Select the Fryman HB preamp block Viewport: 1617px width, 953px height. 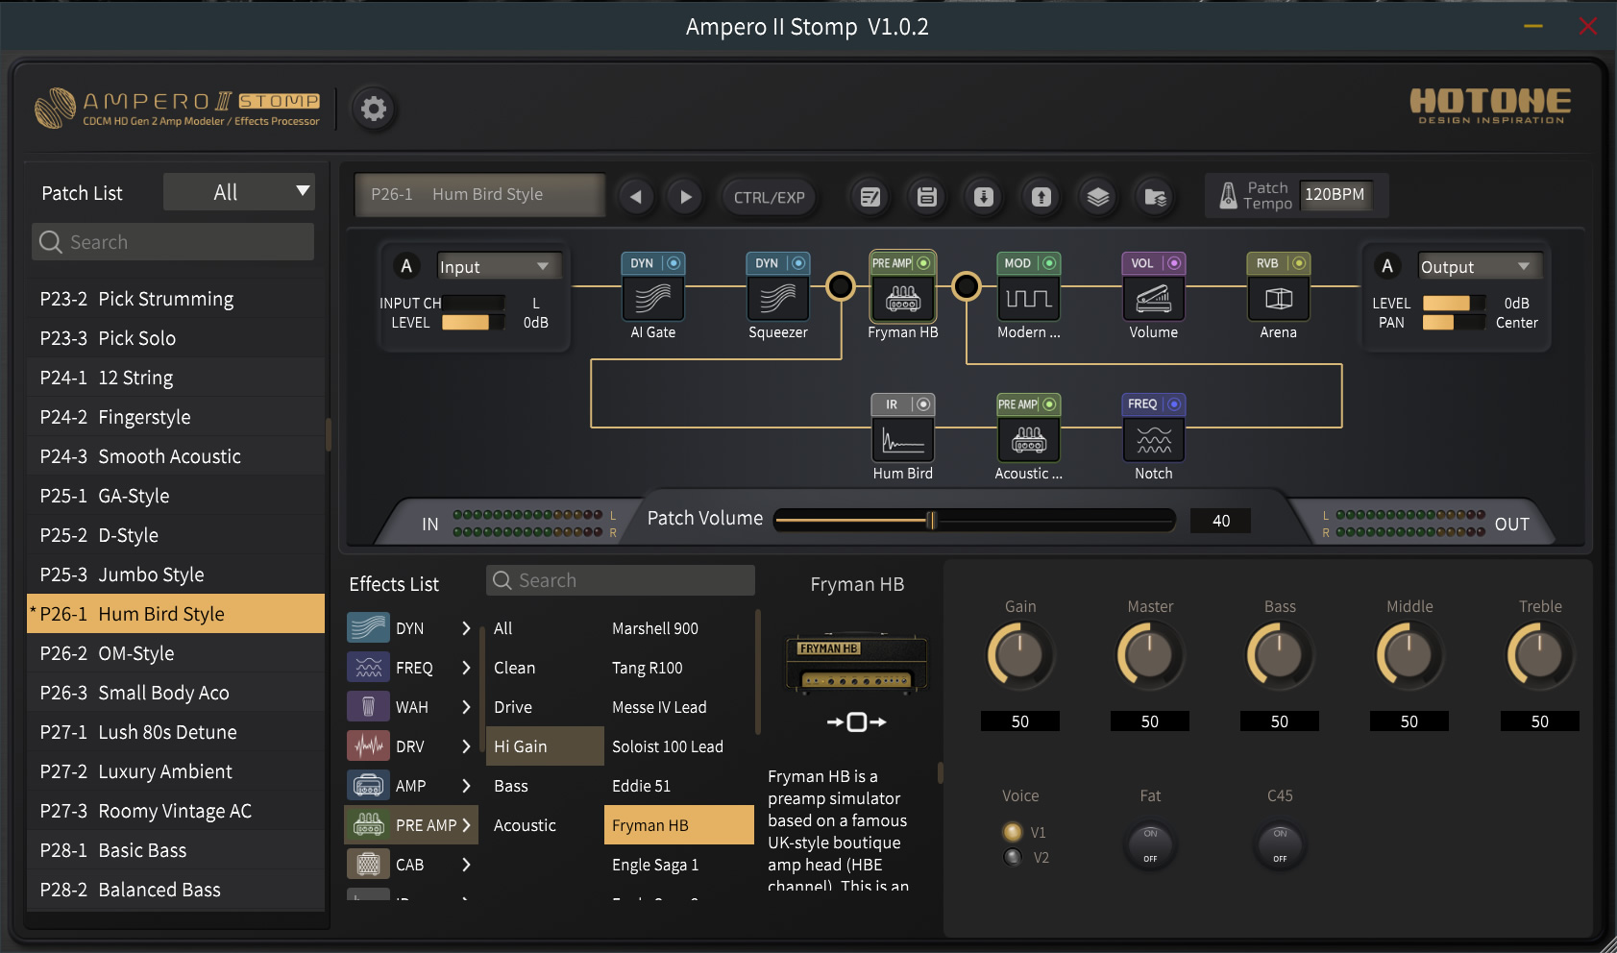click(x=903, y=299)
